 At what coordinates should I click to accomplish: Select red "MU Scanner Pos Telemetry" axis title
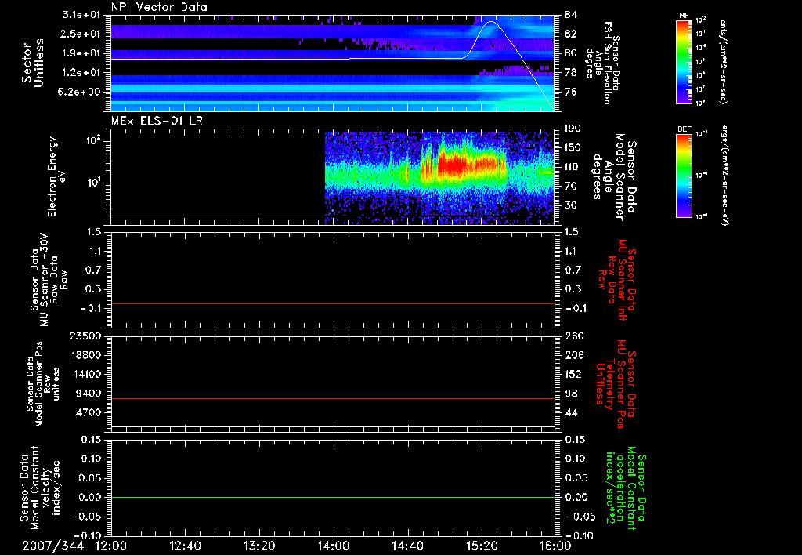(616, 384)
